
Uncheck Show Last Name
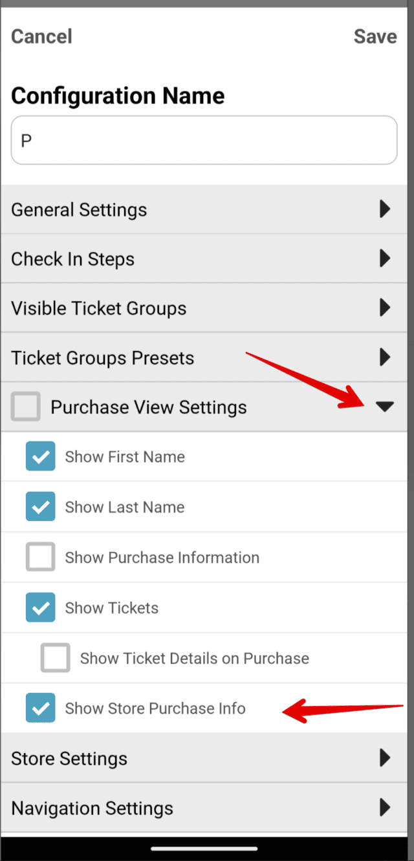click(40, 507)
